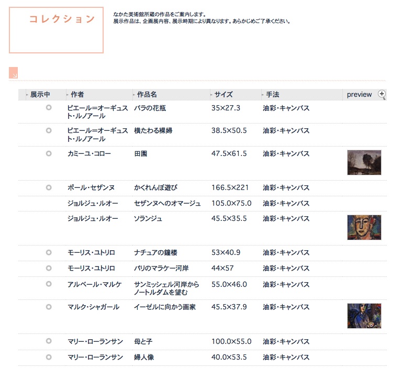Viewport: 402px width, 368px height.
Task: Click size value 45.5×35.5
Action: pyautogui.click(x=229, y=218)
